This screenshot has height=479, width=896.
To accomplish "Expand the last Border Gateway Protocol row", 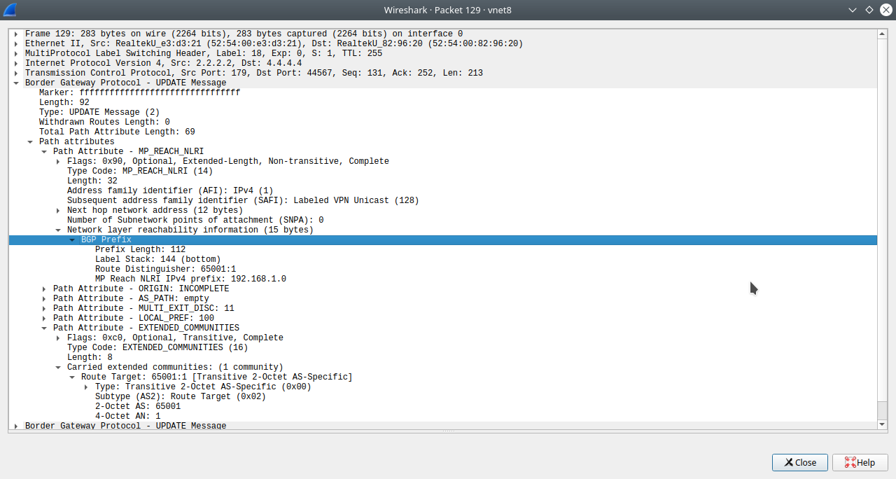I will pyautogui.click(x=15, y=426).
